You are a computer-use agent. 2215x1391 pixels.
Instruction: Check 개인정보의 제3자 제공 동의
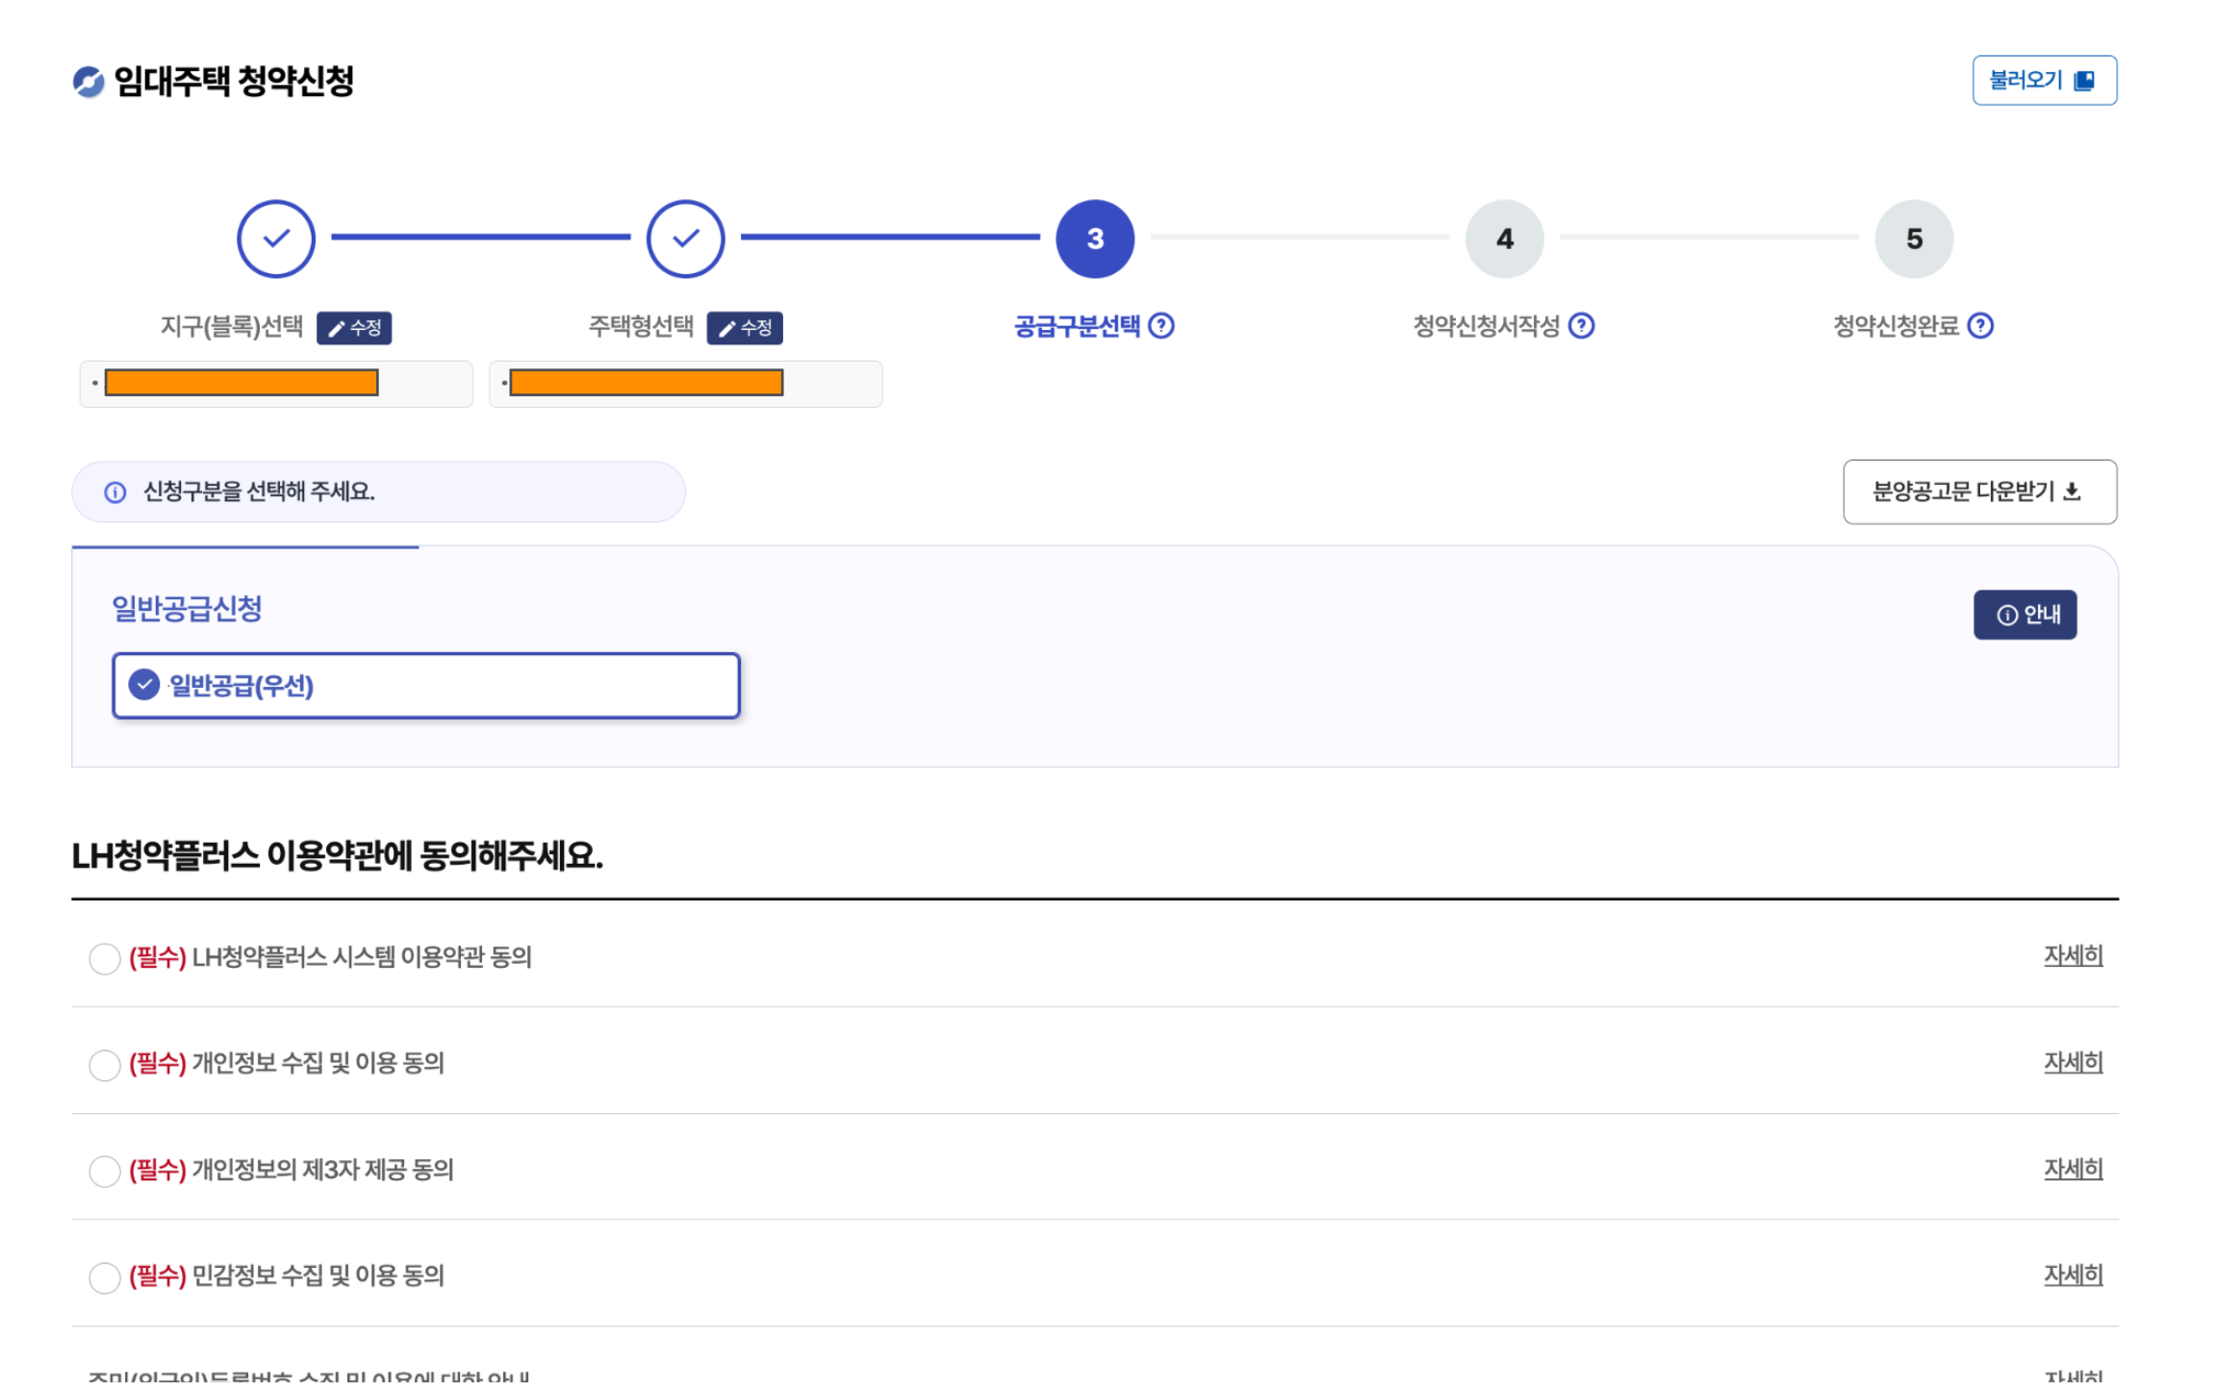pos(104,1171)
